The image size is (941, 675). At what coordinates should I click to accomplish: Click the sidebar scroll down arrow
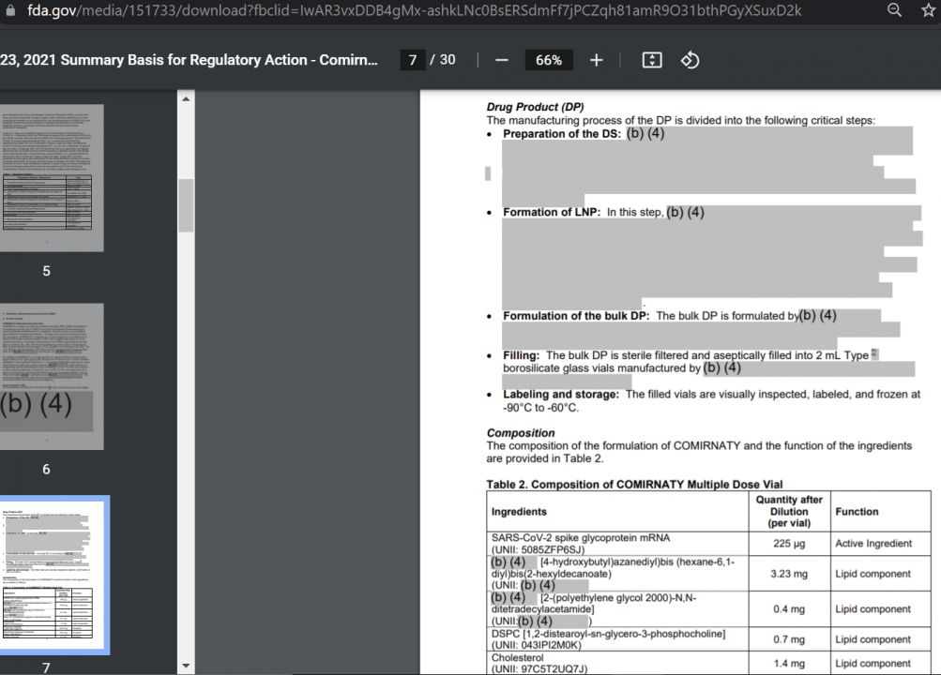pos(186,666)
